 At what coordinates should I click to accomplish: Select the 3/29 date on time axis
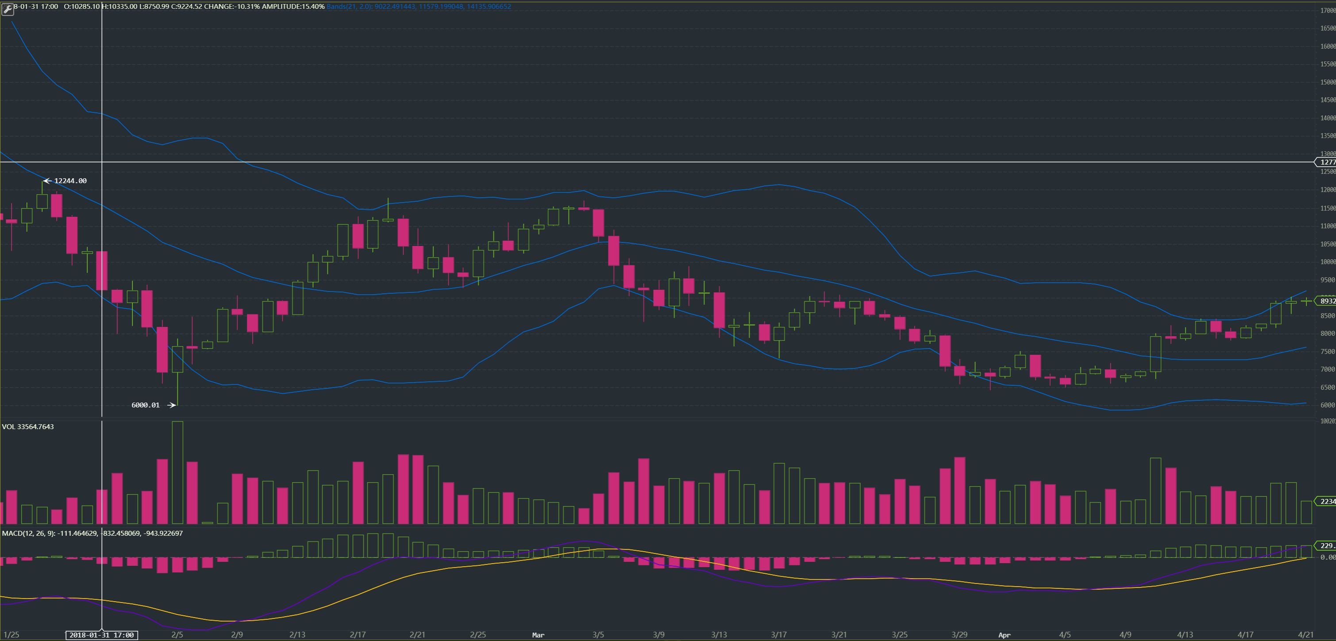click(x=960, y=635)
